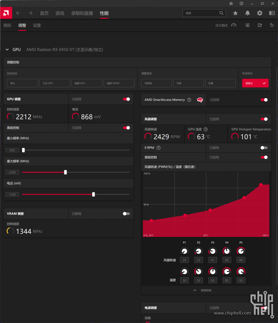This screenshot has height=323, width=278.
Task: Go back with the left arrow
Action: (18, 13)
